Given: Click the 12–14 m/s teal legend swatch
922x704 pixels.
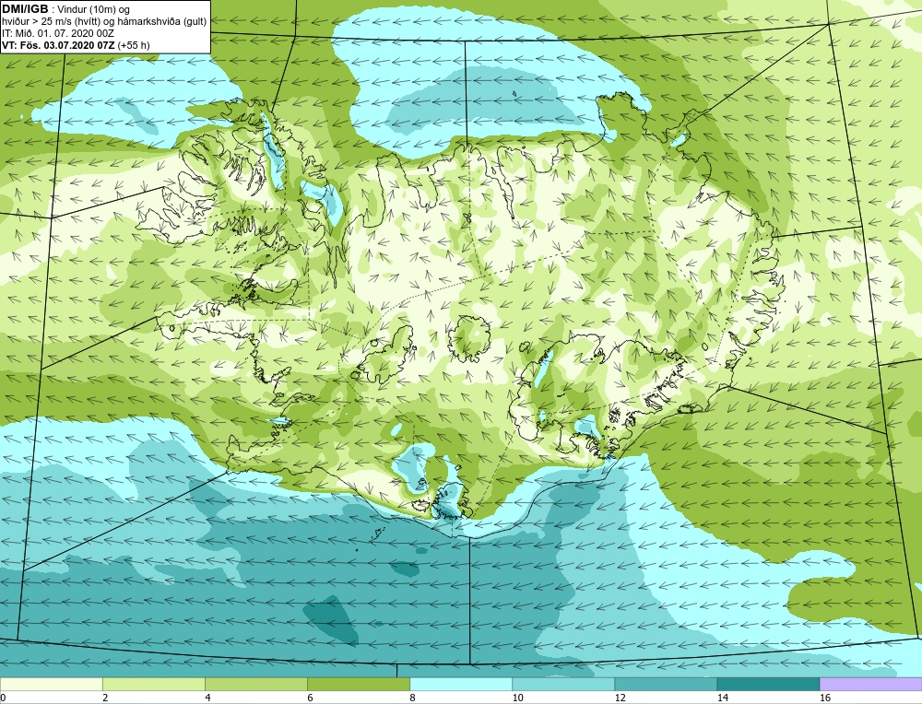Looking at the screenshot, I should pos(666,685).
